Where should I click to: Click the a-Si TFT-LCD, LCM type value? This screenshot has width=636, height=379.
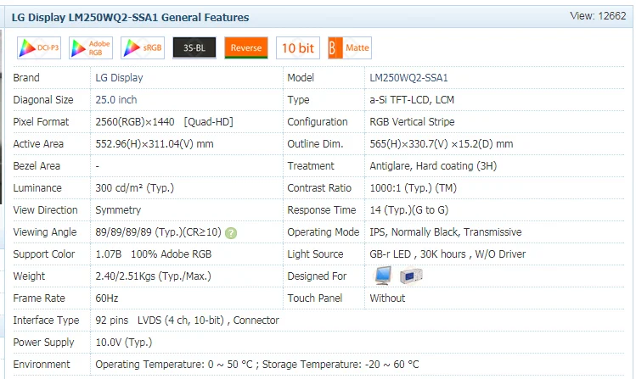tap(412, 99)
